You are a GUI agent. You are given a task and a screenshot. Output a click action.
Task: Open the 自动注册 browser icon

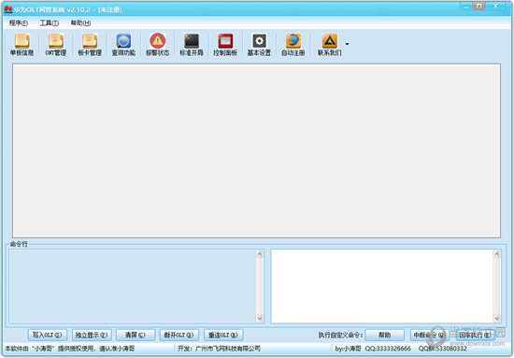[x=293, y=45]
